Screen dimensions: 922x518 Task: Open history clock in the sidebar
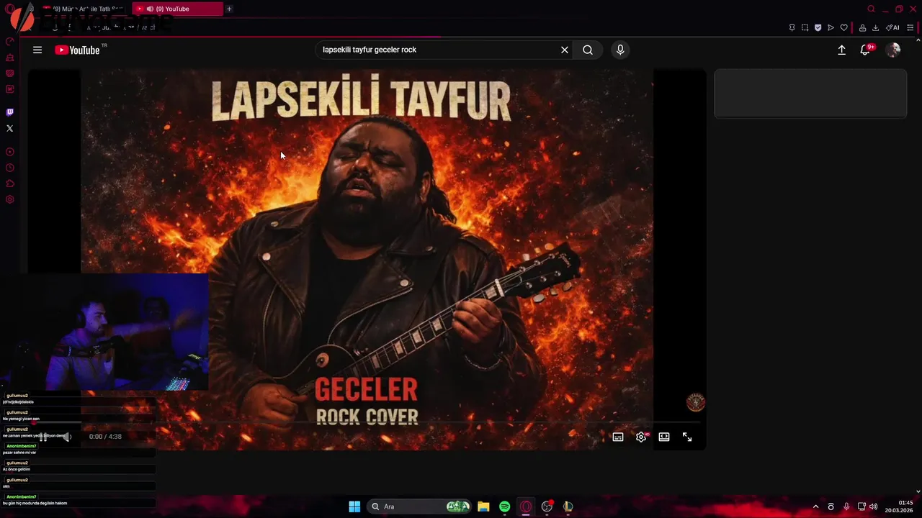point(10,168)
